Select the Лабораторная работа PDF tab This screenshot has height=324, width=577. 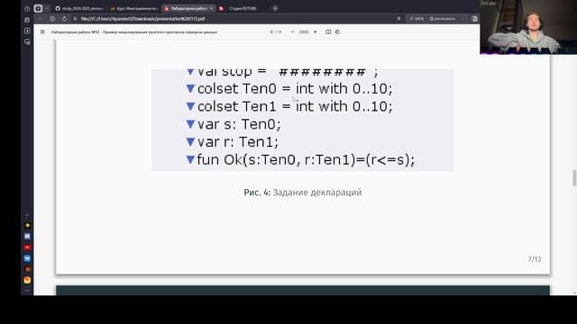point(188,8)
